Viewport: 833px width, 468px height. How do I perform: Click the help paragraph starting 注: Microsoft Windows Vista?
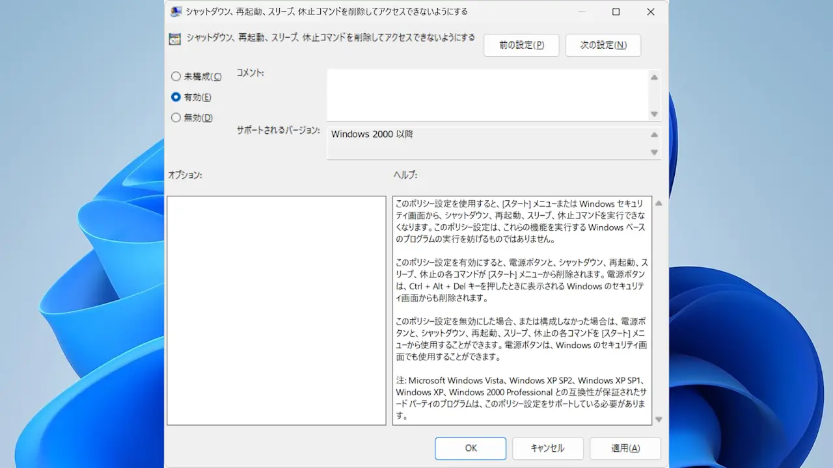[x=521, y=398]
